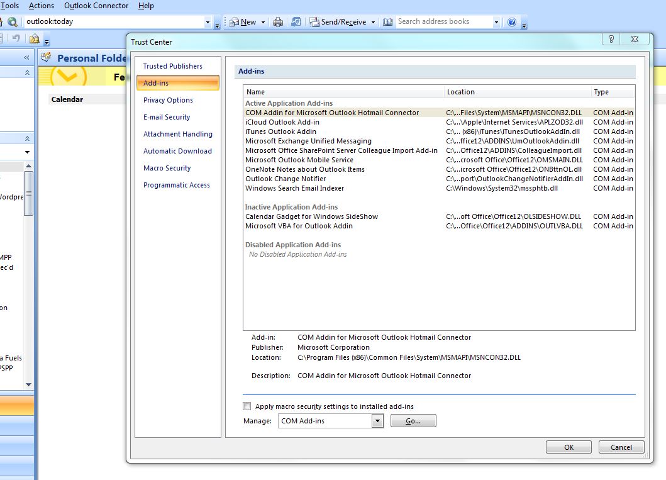The width and height of the screenshot is (666, 480).
Task: Open Attachment Handling category
Action: (x=177, y=134)
